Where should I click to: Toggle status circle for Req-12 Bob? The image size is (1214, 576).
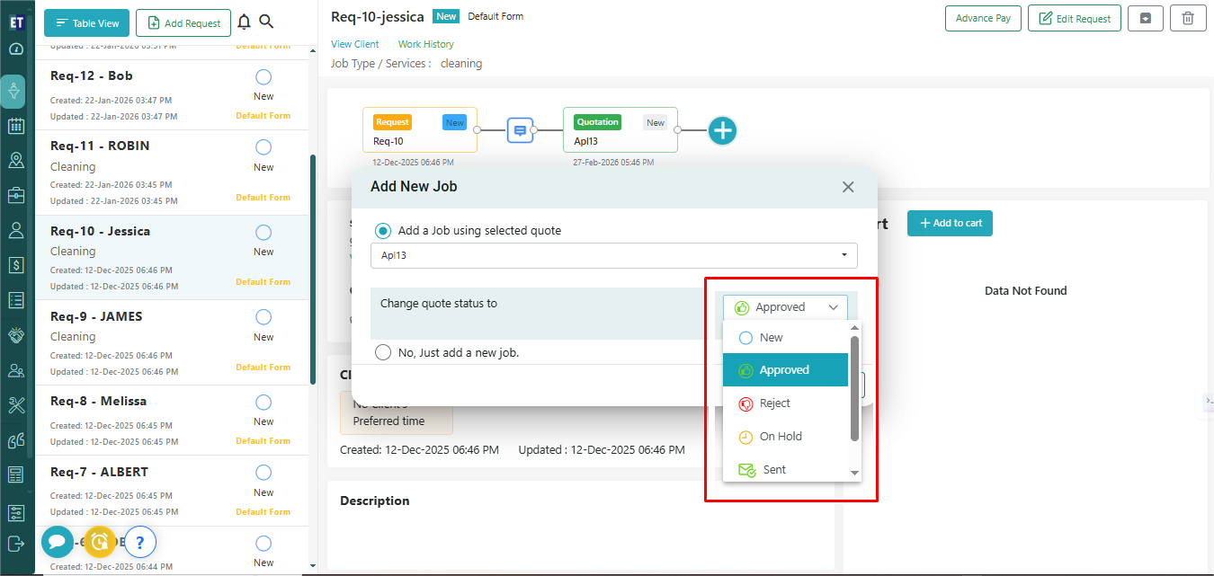263,76
